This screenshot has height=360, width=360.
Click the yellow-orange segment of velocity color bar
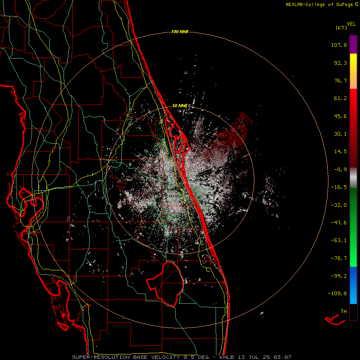(x=353, y=71)
